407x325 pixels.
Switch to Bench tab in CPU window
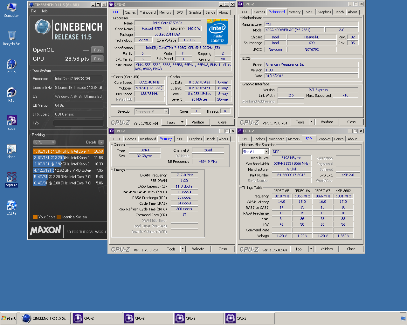pos(210,12)
